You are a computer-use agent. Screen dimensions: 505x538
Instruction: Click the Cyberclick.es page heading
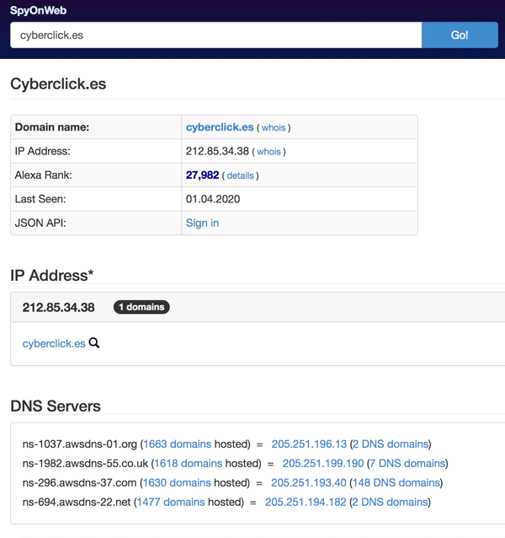(58, 83)
